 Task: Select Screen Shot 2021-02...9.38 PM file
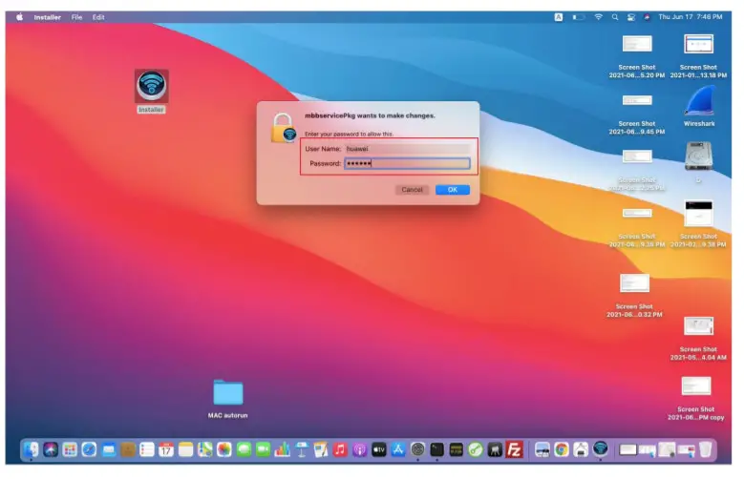698,213
